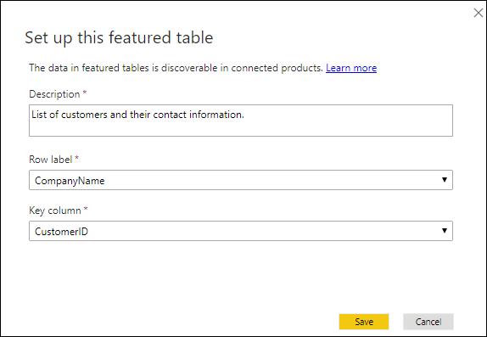
Task: Click the discoverable in connected products sentence
Action: [177, 68]
